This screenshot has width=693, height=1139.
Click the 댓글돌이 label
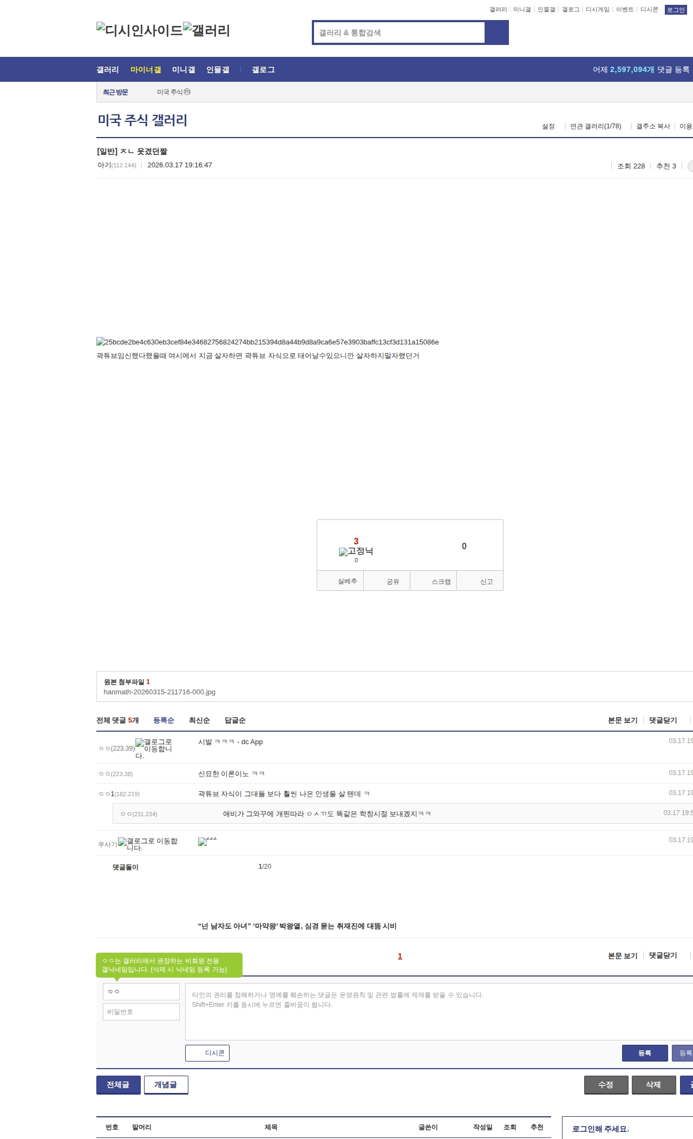click(x=125, y=867)
